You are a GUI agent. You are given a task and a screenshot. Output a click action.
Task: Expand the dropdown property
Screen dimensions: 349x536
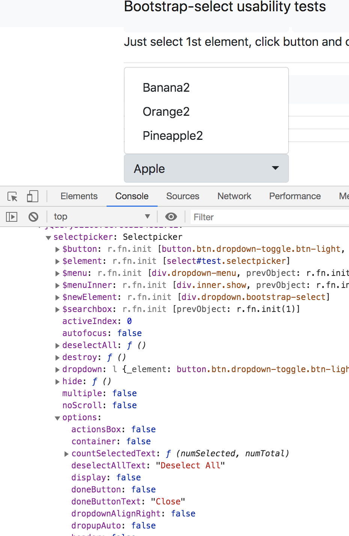pyautogui.click(x=57, y=369)
